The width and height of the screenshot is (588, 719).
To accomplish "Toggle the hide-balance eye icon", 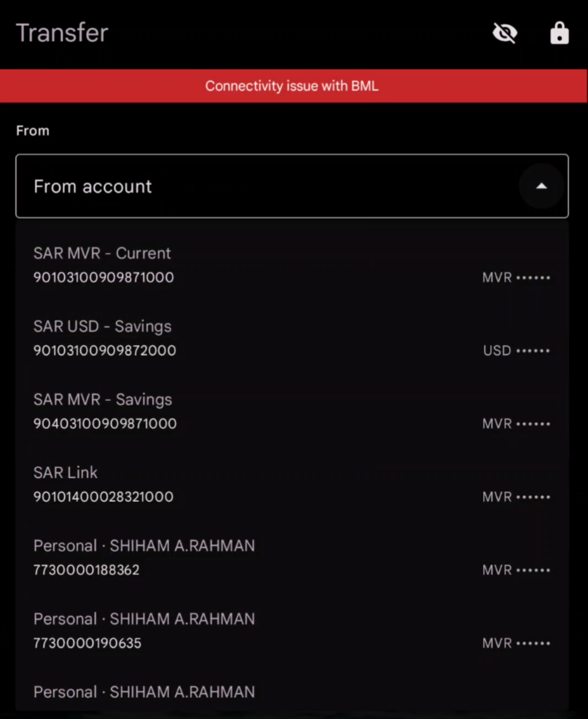I will [x=504, y=34].
